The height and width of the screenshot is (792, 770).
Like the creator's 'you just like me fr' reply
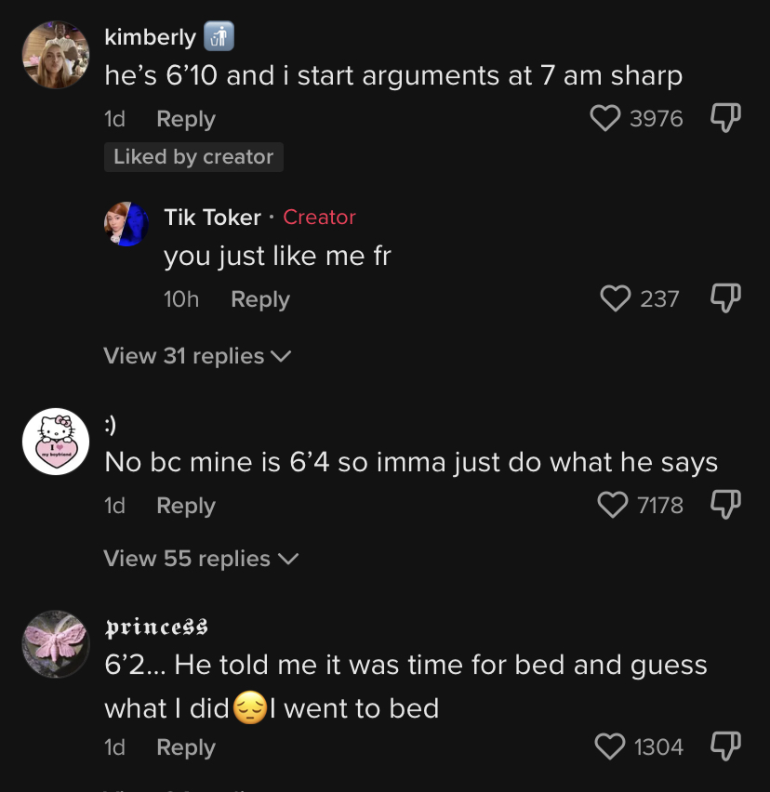point(615,298)
